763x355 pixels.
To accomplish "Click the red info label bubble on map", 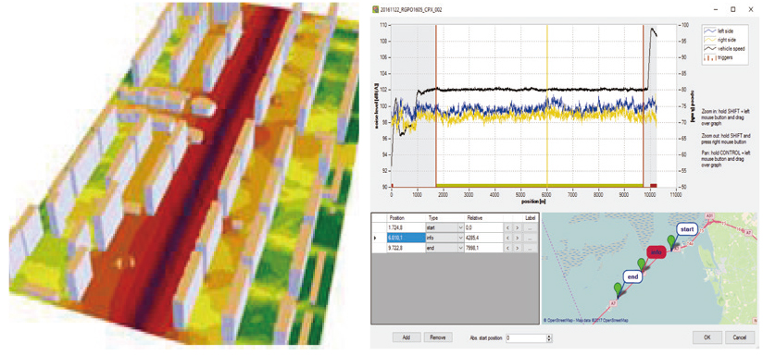I will (x=657, y=252).
